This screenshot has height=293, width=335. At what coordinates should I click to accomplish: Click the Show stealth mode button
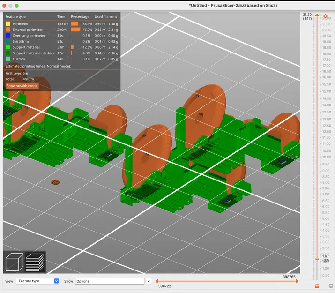22,86
